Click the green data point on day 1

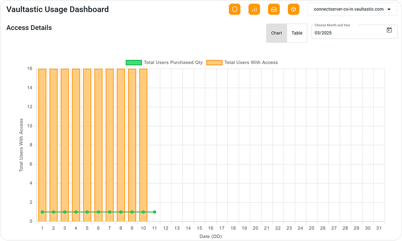[42, 212]
